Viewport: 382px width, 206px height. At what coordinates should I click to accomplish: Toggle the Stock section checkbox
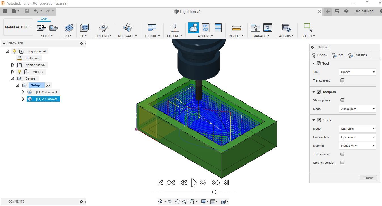319,120
